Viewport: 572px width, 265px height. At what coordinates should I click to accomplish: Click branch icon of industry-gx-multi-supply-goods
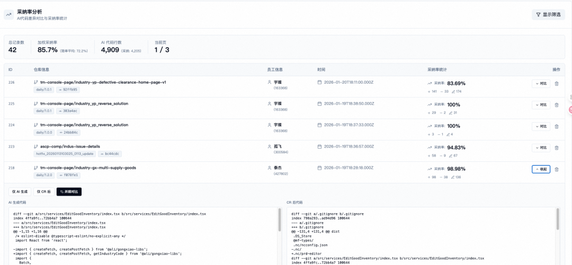click(x=36, y=168)
